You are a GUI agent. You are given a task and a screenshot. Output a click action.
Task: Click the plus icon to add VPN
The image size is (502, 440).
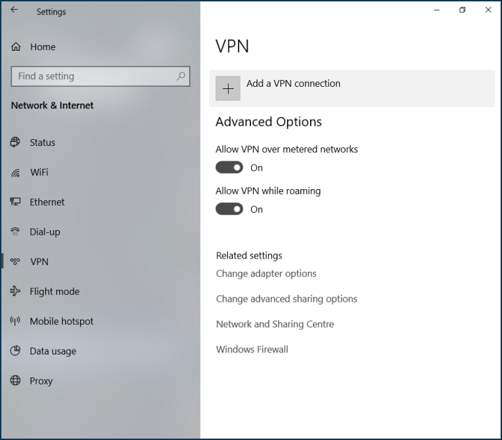click(x=228, y=89)
